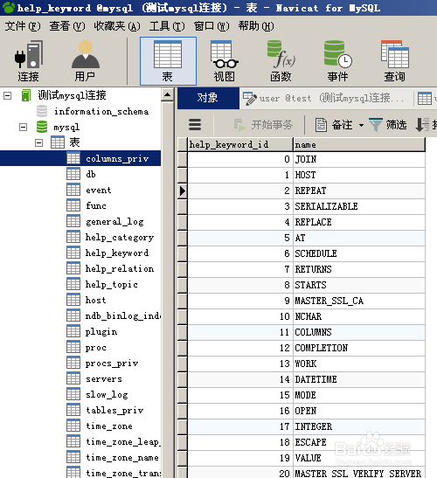Screen dimensions: 437x478
Task: Open the 窗口(W) menu
Action: point(212,26)
